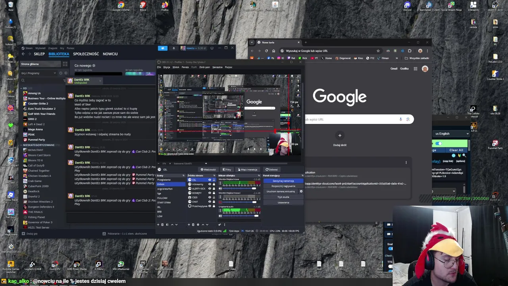The height and width of the screenshot is (286, 508).
Task: Expand Chrome tab search chevron
Action: click(x=252, y=43)
